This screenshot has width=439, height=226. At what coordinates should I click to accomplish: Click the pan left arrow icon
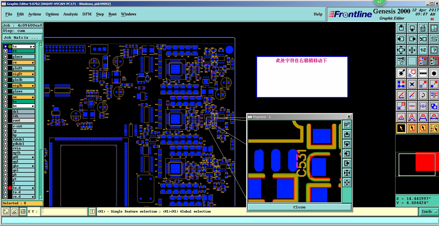tap(401, 39)
